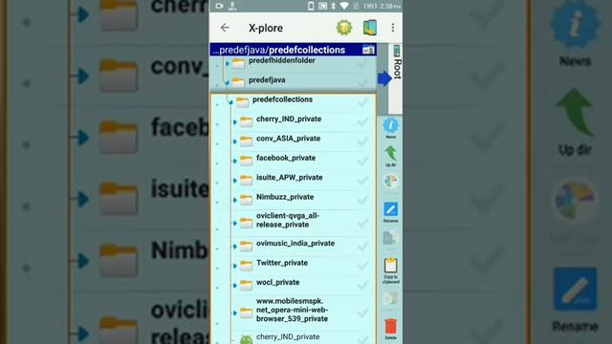Viewport: 612px width, 344px height.
Task: Tap the back arrow beside X-plore title
Action: 225,28
